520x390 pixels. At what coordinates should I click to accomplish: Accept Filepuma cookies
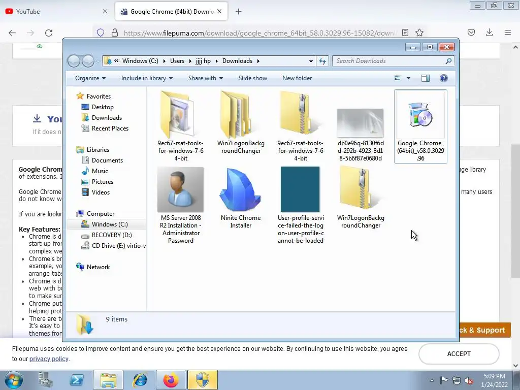click(x=459, y=354)
